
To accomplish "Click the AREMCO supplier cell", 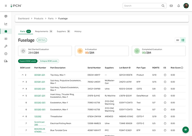I will [x=109, y=117].
